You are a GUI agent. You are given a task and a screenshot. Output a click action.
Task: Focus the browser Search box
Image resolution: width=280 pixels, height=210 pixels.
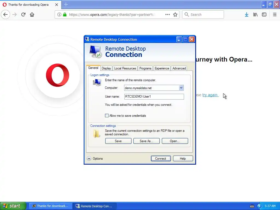coord(203,14)
